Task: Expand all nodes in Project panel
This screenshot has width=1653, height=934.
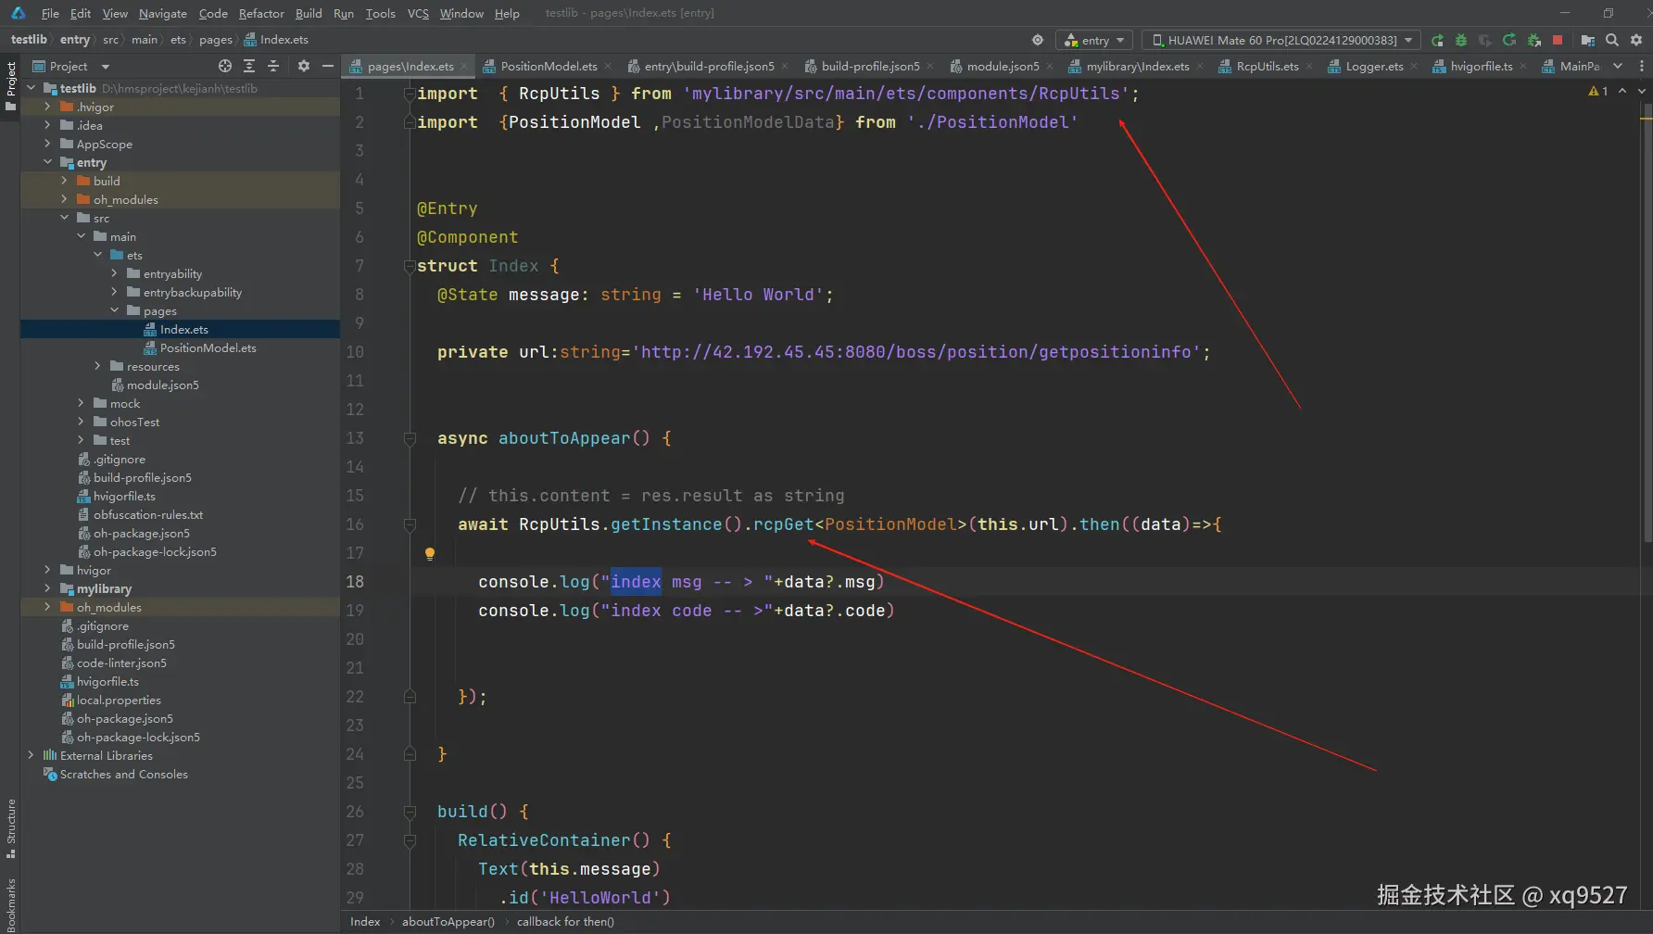Action: (249, 66)
